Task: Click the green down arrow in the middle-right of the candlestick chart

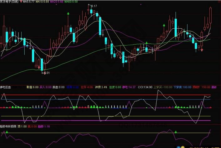Action: point(164,25)
